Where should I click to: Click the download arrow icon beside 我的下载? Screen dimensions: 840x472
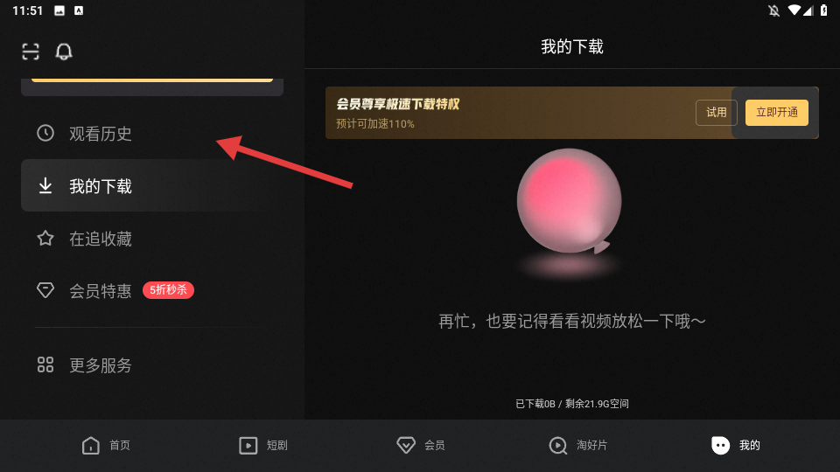(x=45, y=185)
